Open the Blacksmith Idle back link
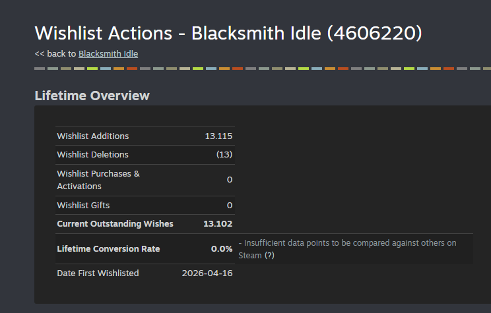This screenshot has width=491, height=313. click(108, 54)
